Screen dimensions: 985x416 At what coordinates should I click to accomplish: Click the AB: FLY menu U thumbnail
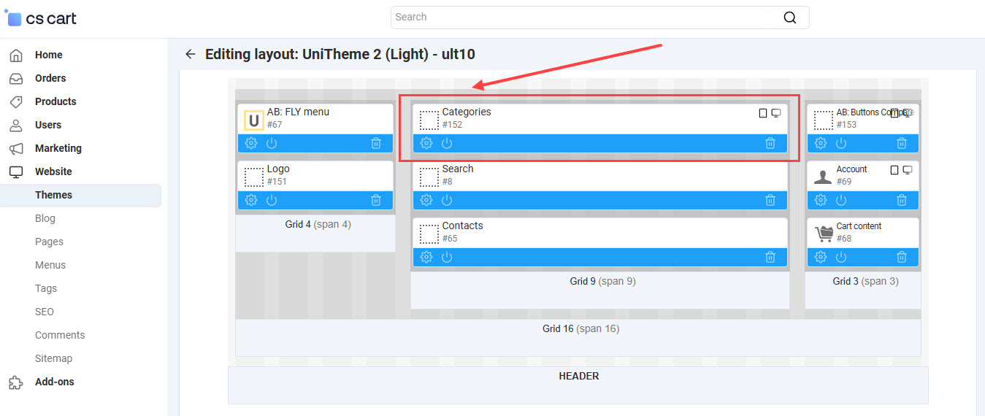click(x=253, y=120)
